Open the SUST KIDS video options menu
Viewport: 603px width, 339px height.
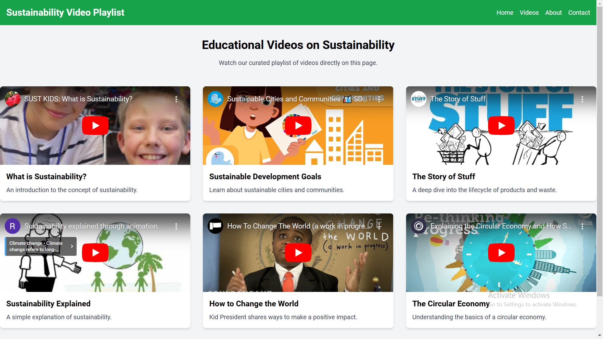click(176, 99)
